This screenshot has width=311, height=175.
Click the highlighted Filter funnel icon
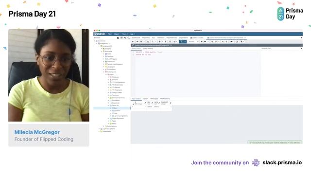[181, 41]
